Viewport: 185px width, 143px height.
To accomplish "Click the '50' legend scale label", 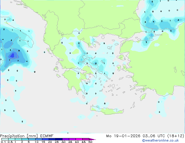I will (90, 142).
